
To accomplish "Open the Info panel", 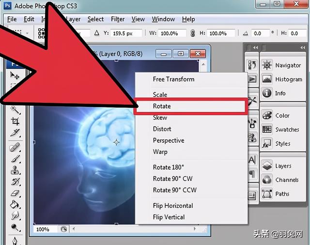I will point(274,93).
